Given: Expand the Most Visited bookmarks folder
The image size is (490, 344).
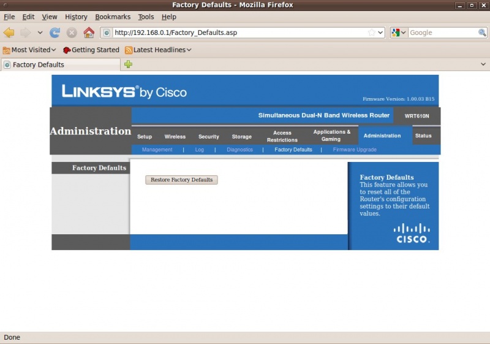Looking at the screenshot, I should 29,50.
